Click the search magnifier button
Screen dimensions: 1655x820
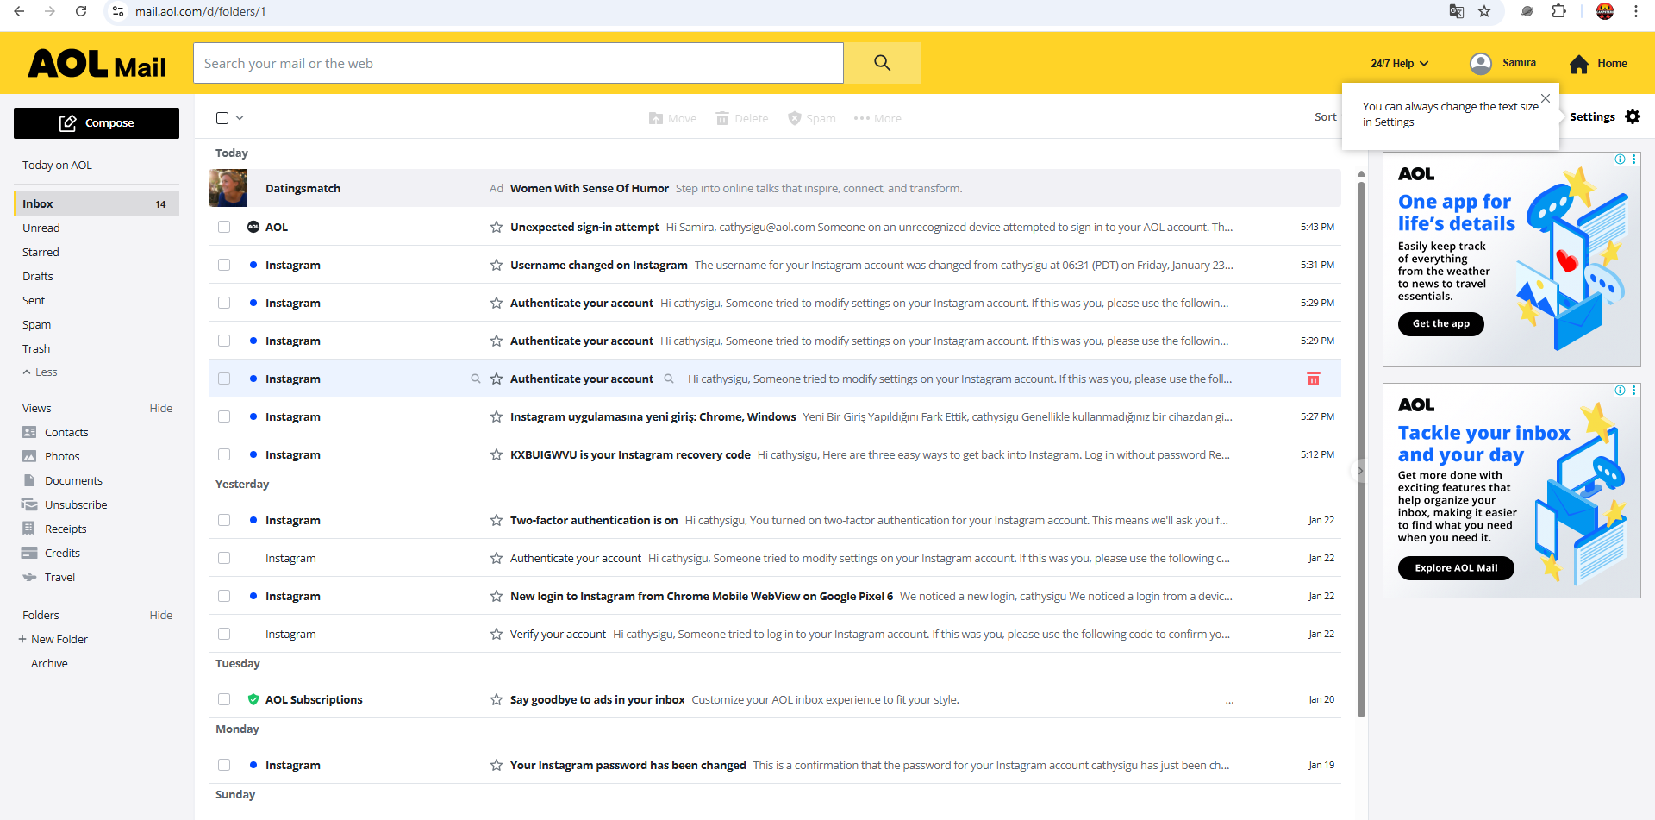882,63
